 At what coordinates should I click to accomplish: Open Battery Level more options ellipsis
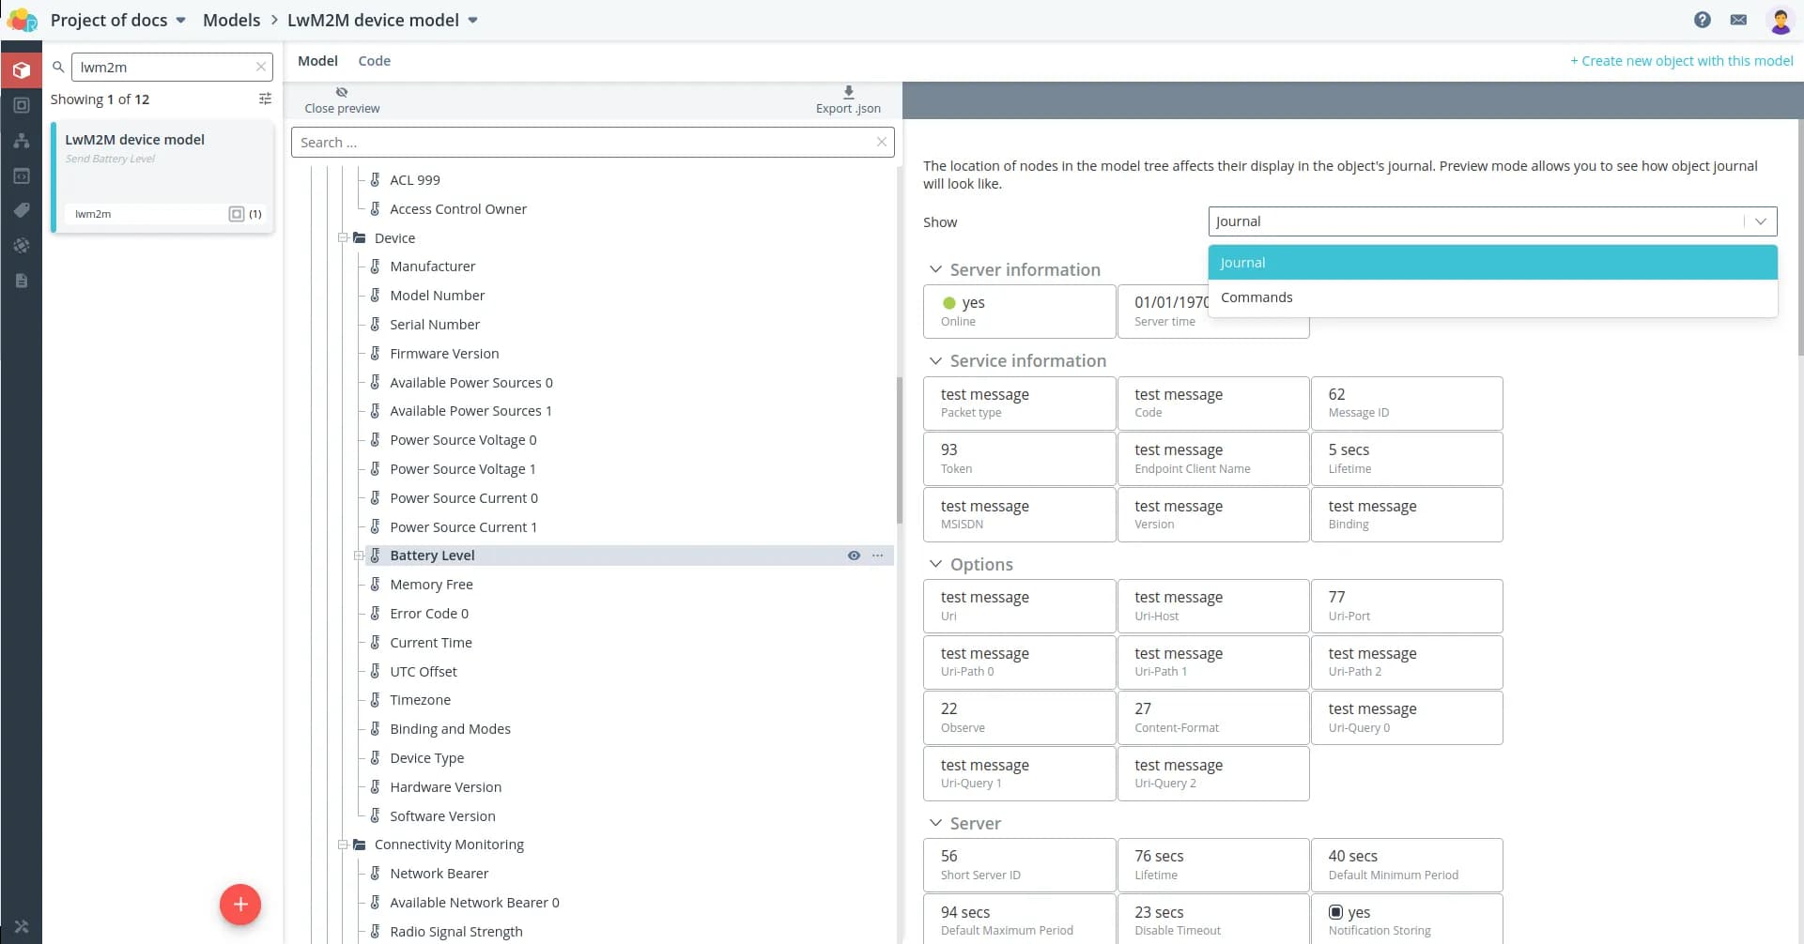tap(878, 556)
